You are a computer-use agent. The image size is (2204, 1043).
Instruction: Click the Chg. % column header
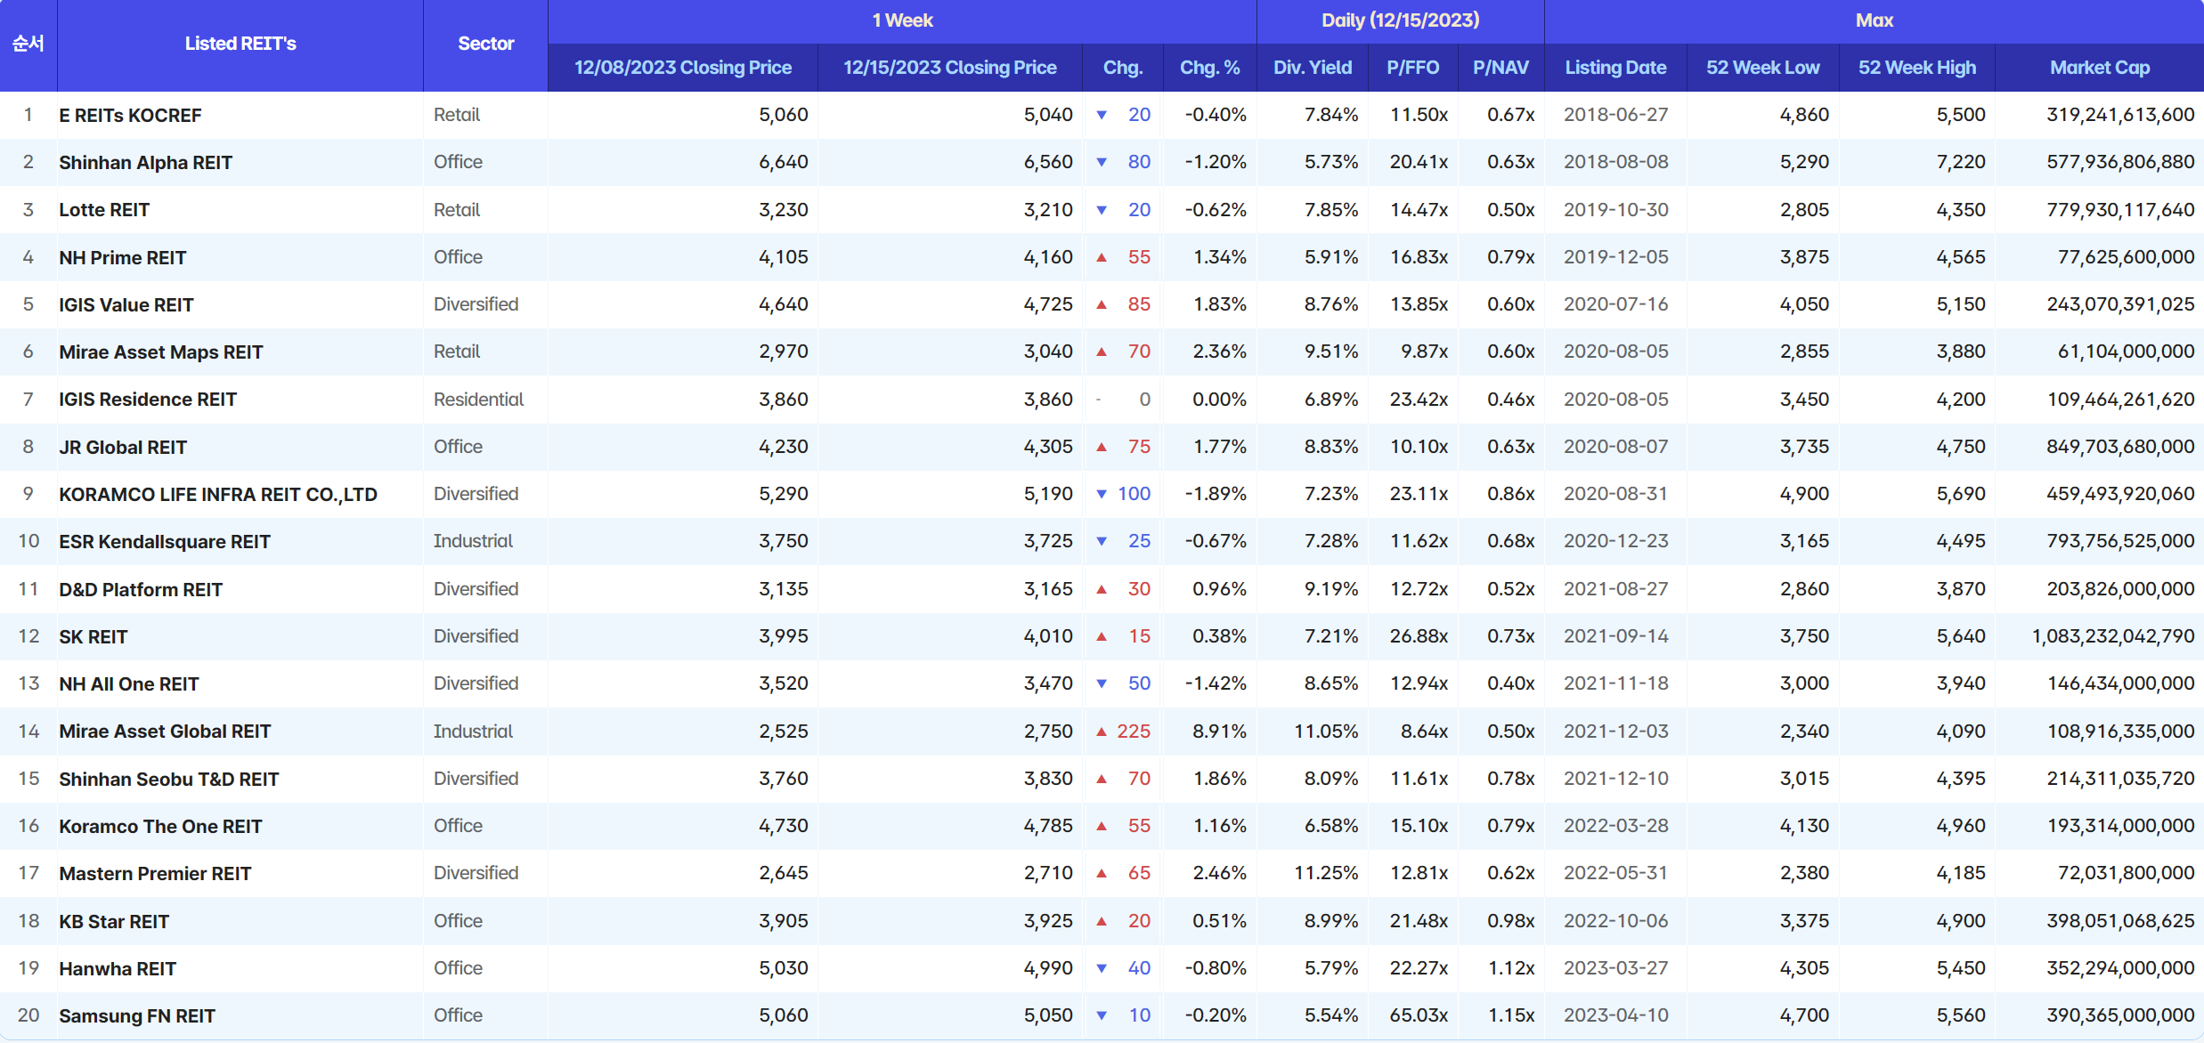click(x=1209, y=68)
